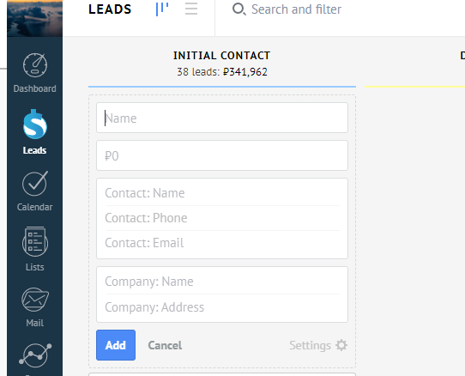Click the Contact: Phone field
465x376 pixels.
click(222, 218)
